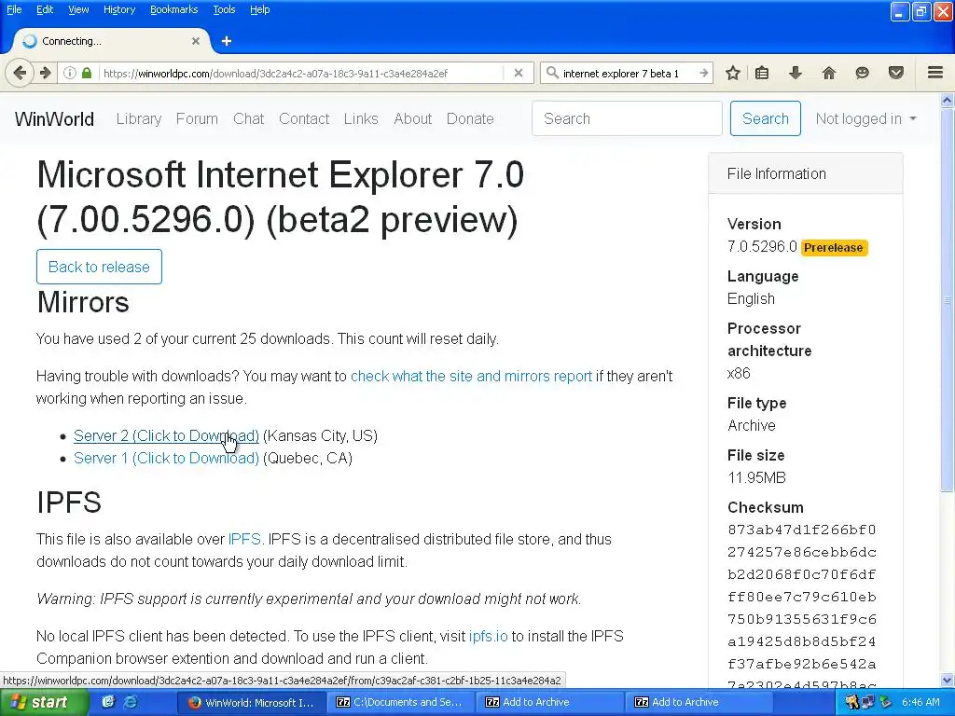
Task: Click the page scrollbar down arrow
Action: pos(948,681)
